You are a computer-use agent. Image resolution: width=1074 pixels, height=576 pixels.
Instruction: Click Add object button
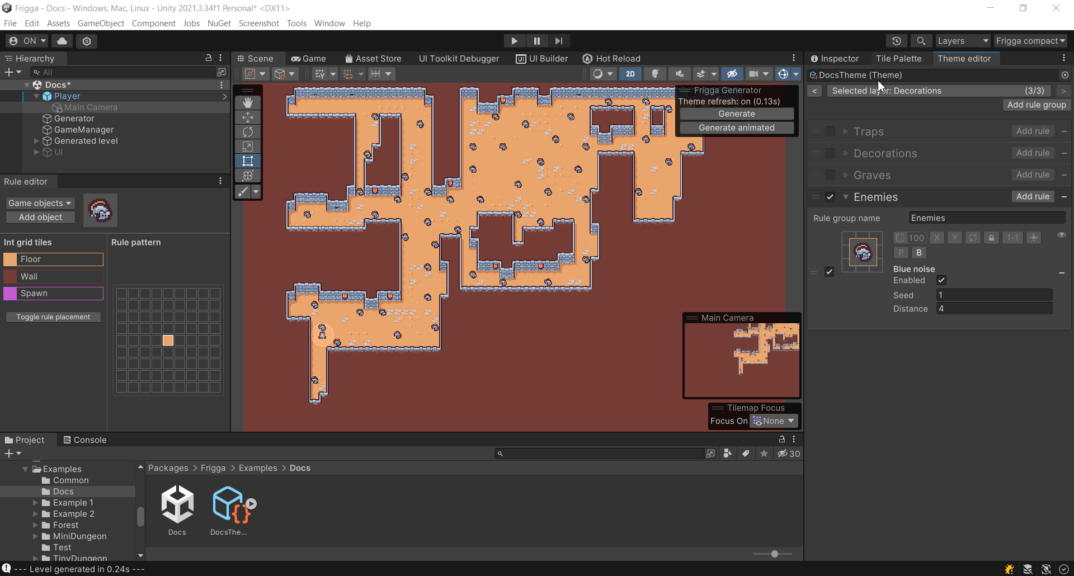[40, 217]
